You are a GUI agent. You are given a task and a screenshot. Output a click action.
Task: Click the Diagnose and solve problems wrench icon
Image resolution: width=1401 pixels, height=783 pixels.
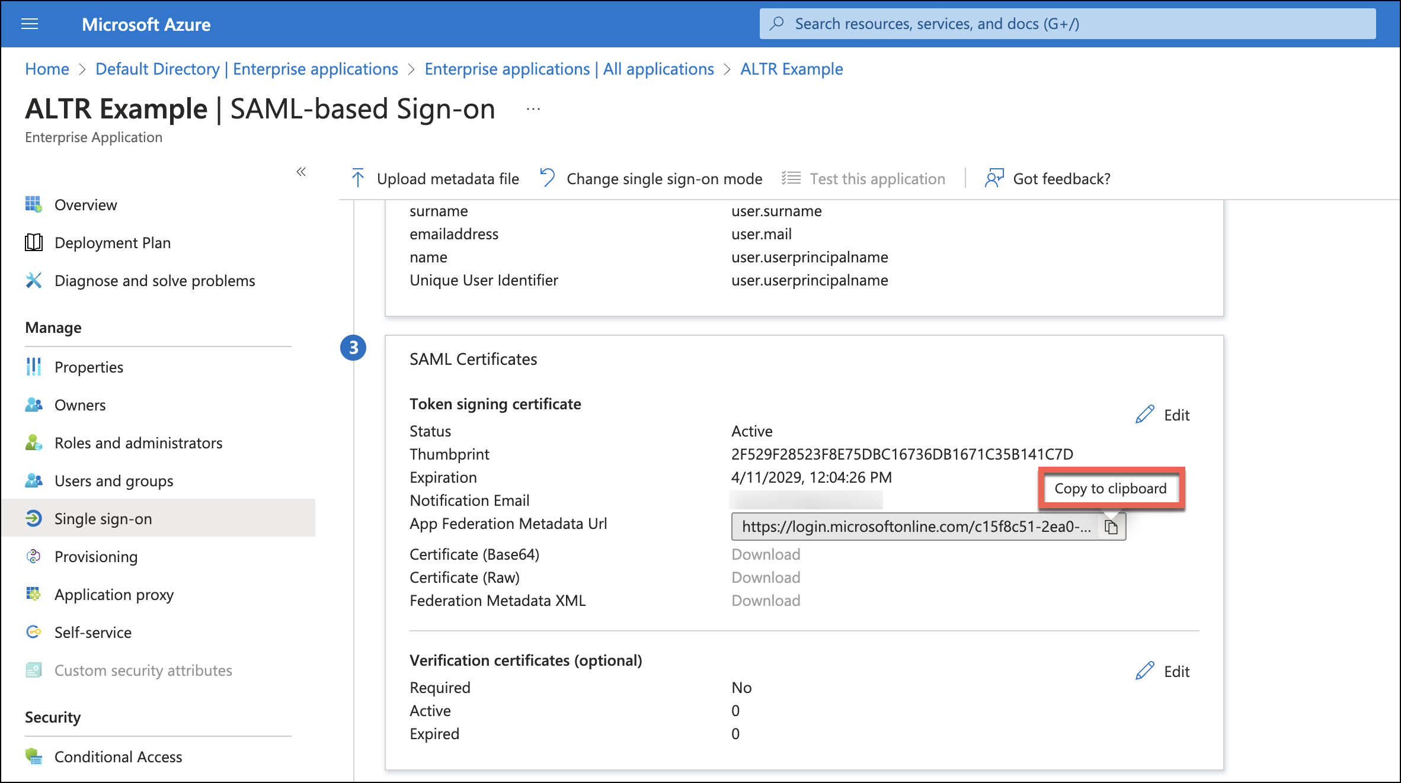[34, 280]
